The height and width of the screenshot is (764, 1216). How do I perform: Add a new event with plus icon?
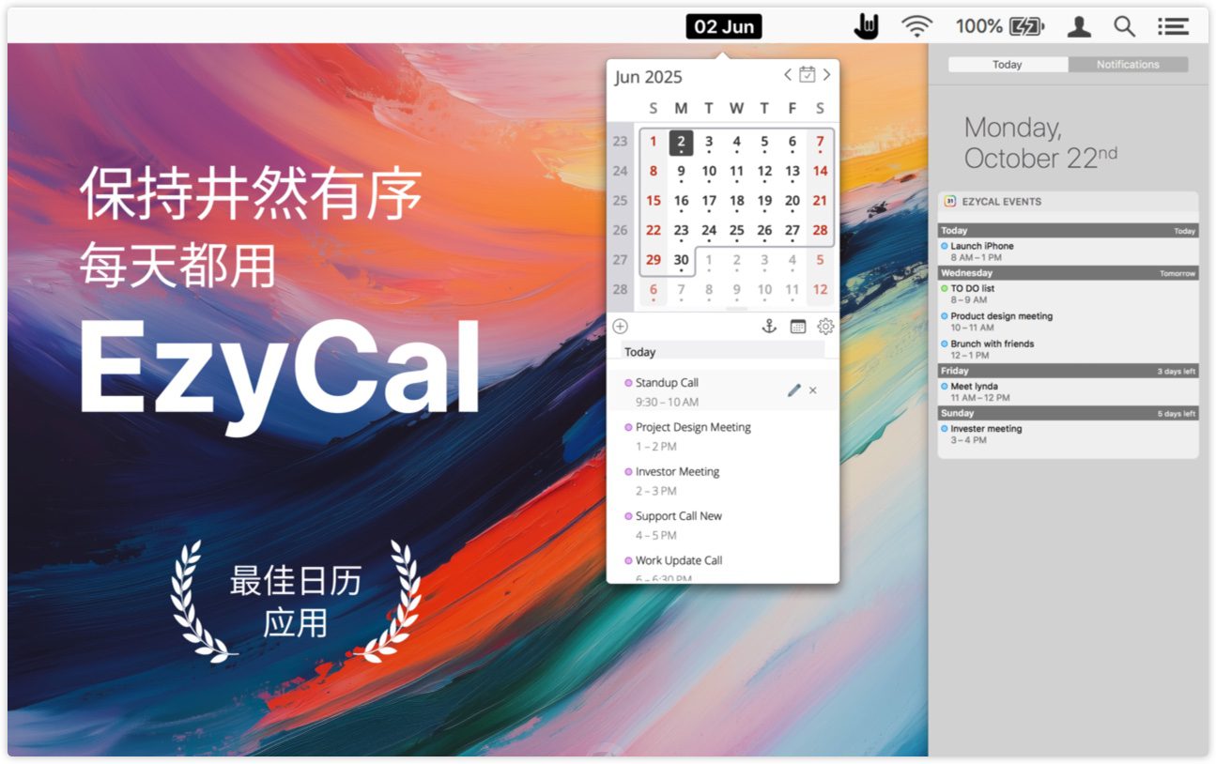[620, 327]
